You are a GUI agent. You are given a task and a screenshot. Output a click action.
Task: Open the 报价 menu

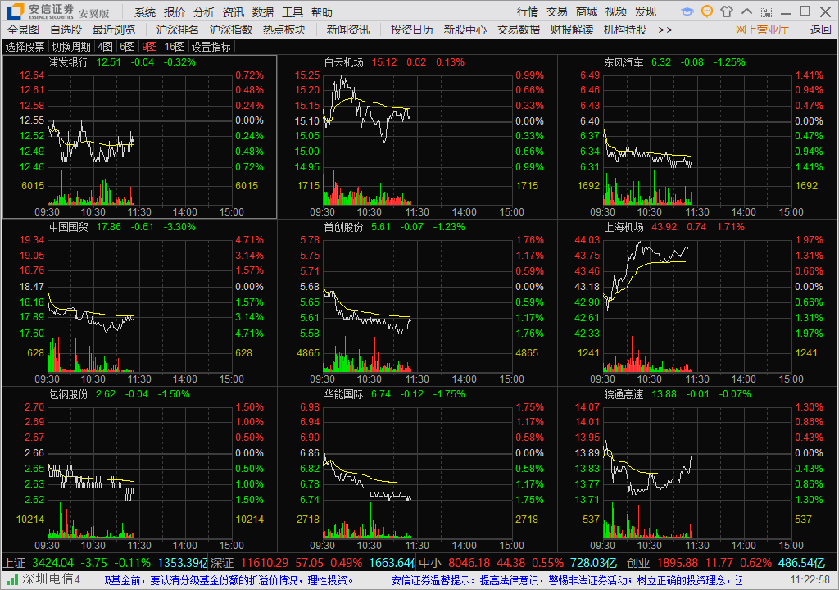pyautogui.click(x=174, y=11)
